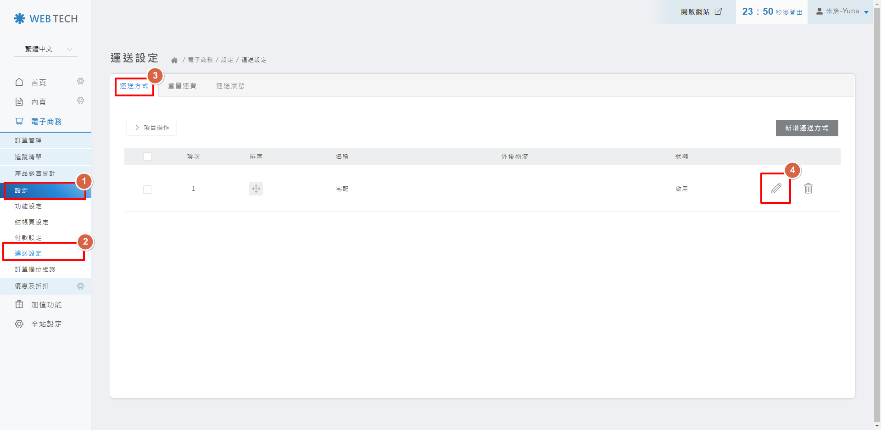Click the home icon in the breadcrumb
Viewport: 881px width, 430px height.
pos(174,60)
